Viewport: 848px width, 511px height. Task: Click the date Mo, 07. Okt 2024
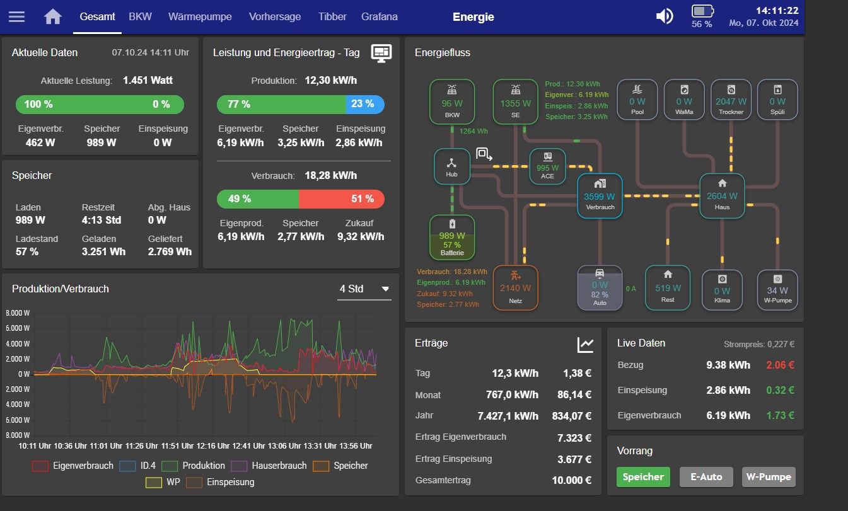click(764, 23)
